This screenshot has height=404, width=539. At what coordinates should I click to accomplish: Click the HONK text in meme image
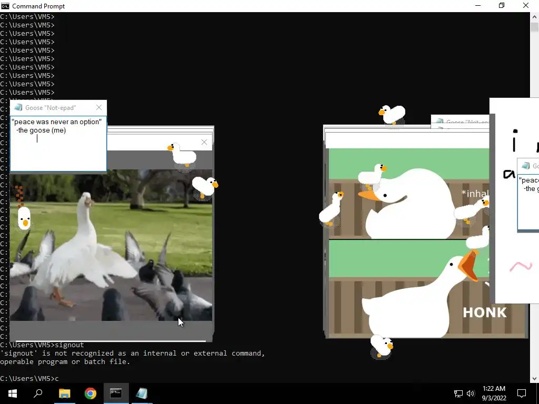[x=485, y=312]
